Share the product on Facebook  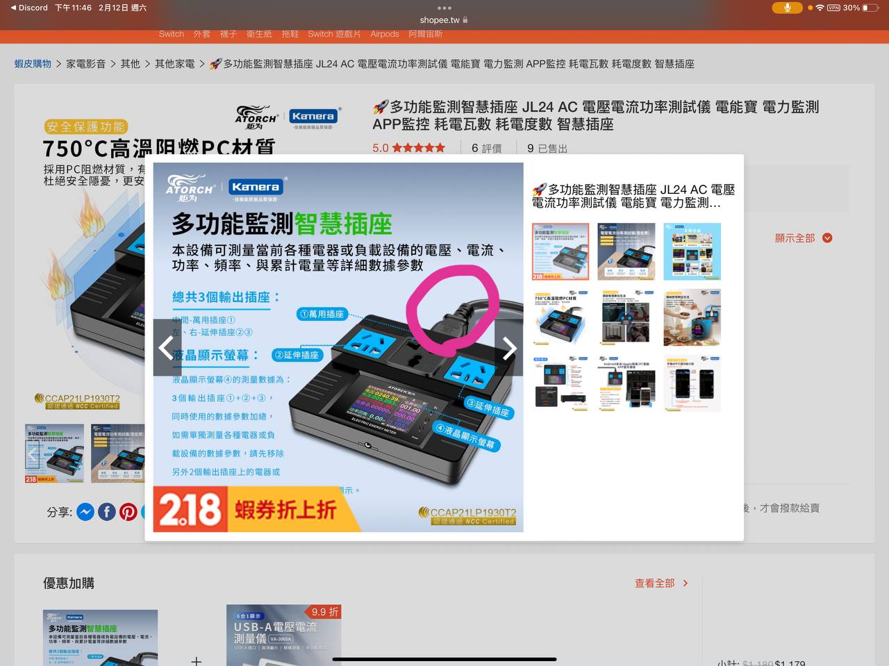tap(107, 512)
